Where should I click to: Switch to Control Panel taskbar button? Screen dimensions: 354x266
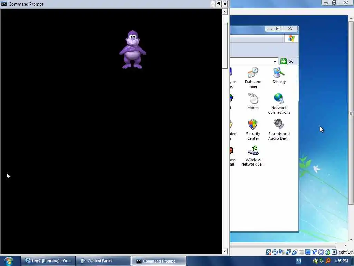[103, 261]
